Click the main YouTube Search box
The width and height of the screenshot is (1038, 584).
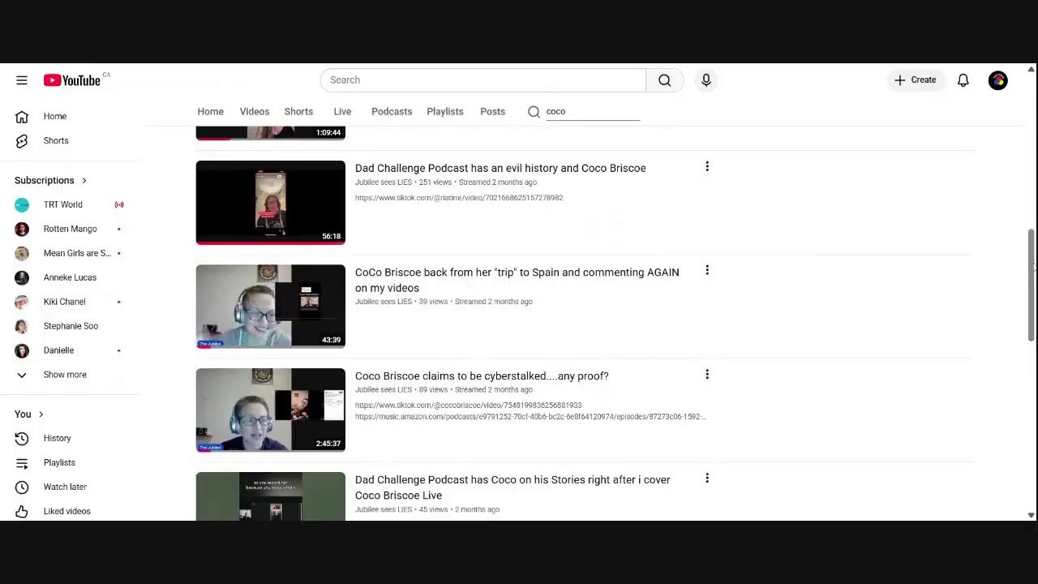pos(483,80)
